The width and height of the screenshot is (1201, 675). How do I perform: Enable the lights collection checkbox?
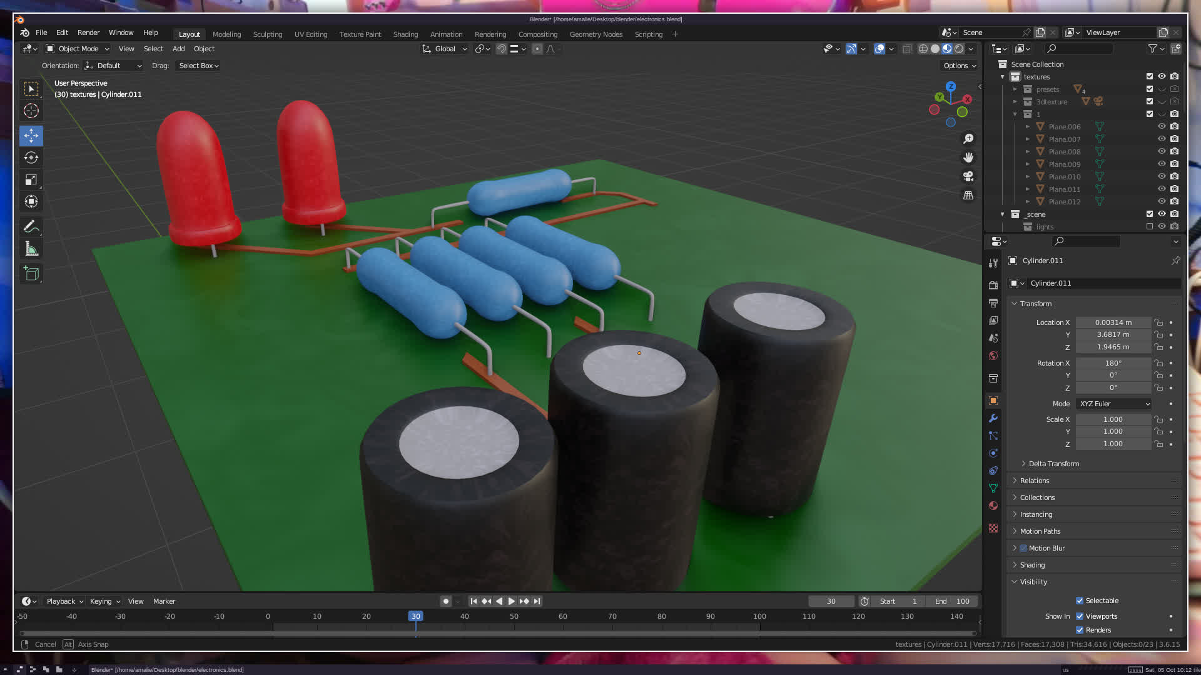pos(1149,226)
